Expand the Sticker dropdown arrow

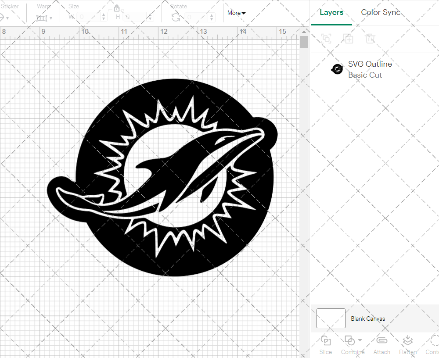click(7, 18)
